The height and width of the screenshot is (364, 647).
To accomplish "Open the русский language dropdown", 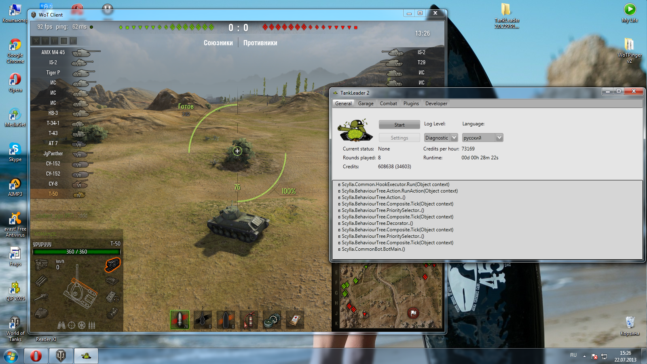I will point(483,138).
